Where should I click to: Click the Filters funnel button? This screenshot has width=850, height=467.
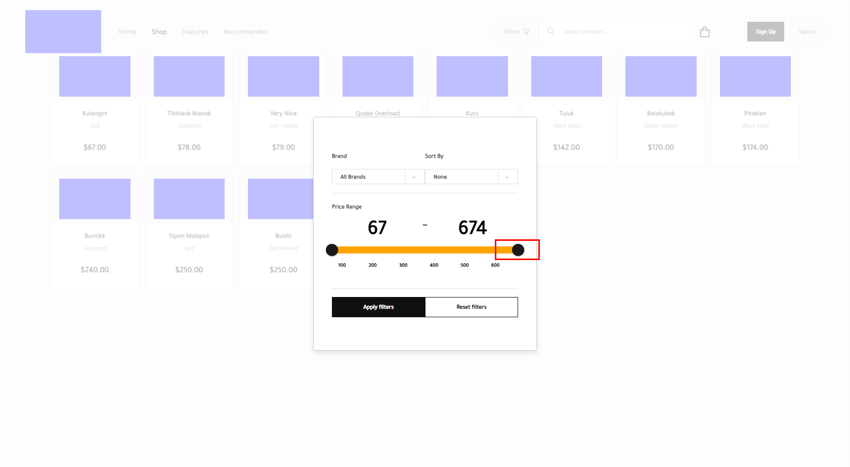(517, 31)
